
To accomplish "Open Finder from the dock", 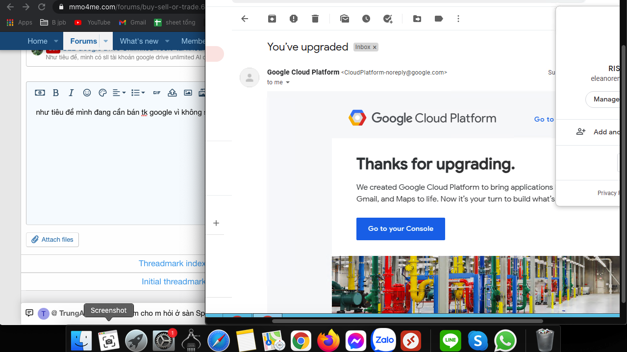I will (x=81, y=340).
